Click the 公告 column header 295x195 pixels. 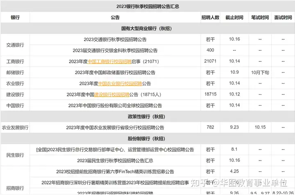pos(115,18)
